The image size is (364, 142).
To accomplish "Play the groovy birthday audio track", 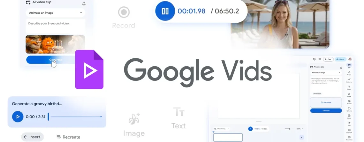I will point(18,117).
